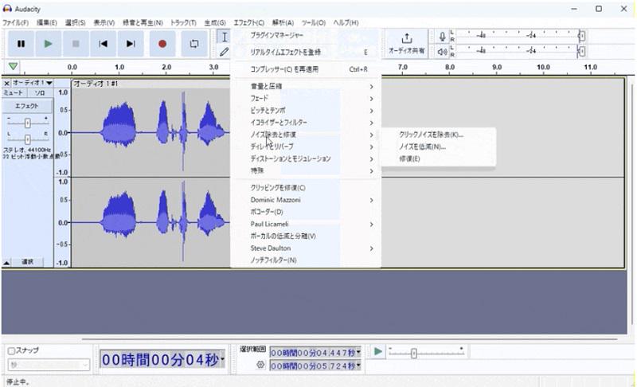
Task: Choose ボコーダー(D) menu item
Action: [x=306, y=212]
